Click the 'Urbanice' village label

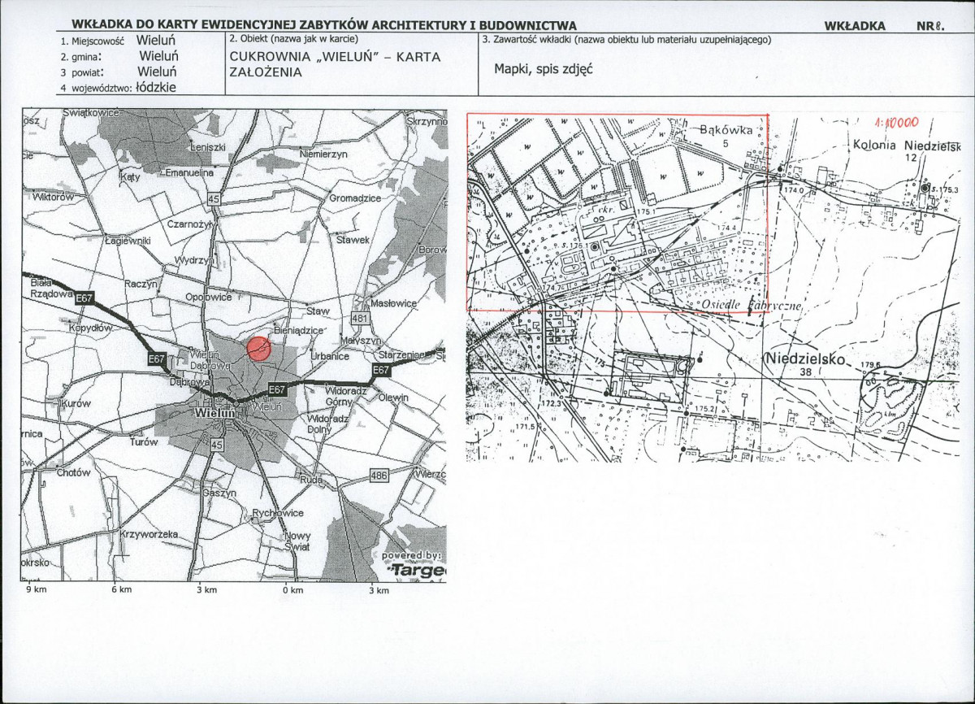330,356
